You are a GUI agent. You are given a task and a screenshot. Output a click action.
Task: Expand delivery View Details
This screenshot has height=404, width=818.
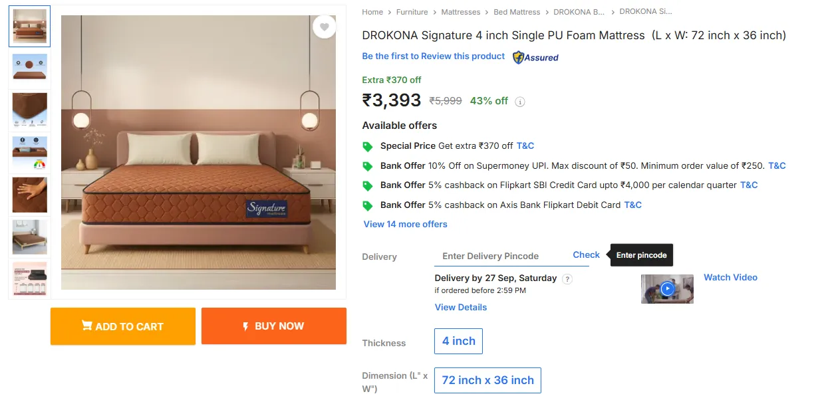[460, 308]
